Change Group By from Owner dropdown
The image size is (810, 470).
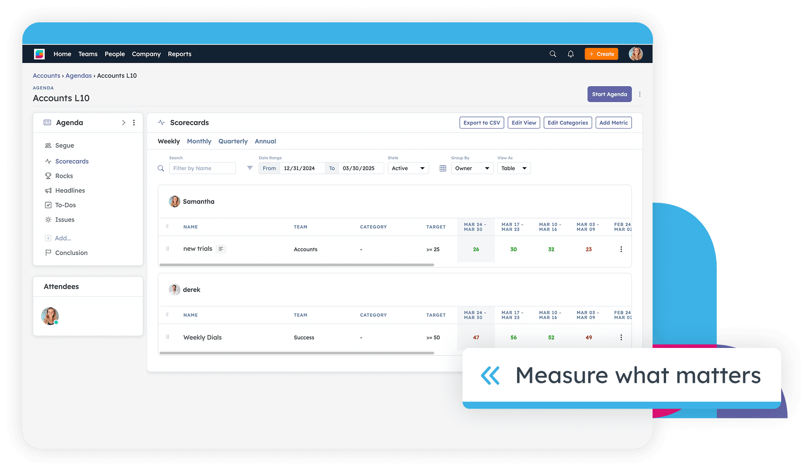pos(472,168)
